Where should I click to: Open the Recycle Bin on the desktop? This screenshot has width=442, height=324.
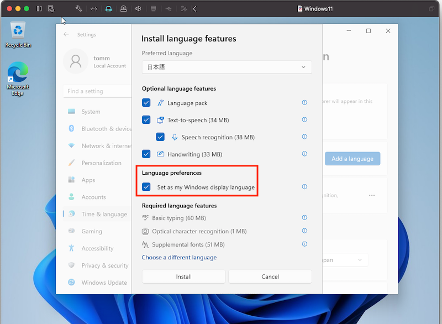(x=18, y=34)
